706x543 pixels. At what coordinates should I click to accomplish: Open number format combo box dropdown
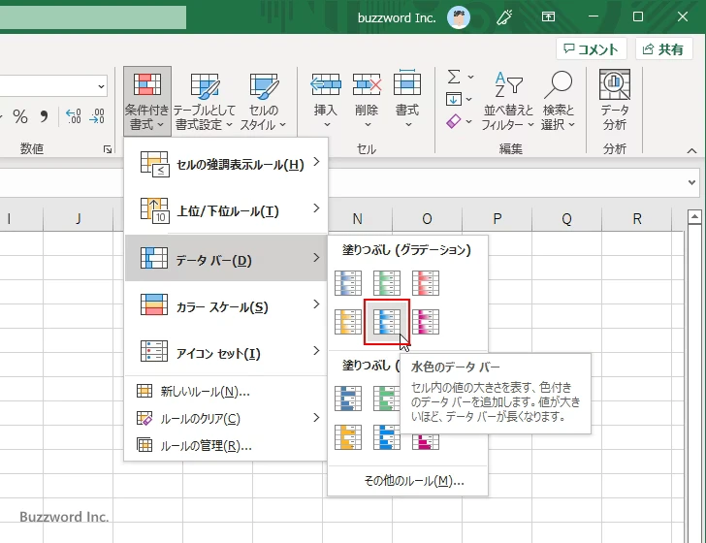pyautogui.click(x=101, y=86)
